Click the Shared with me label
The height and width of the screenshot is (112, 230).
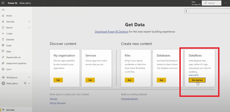tap(13, 57)
